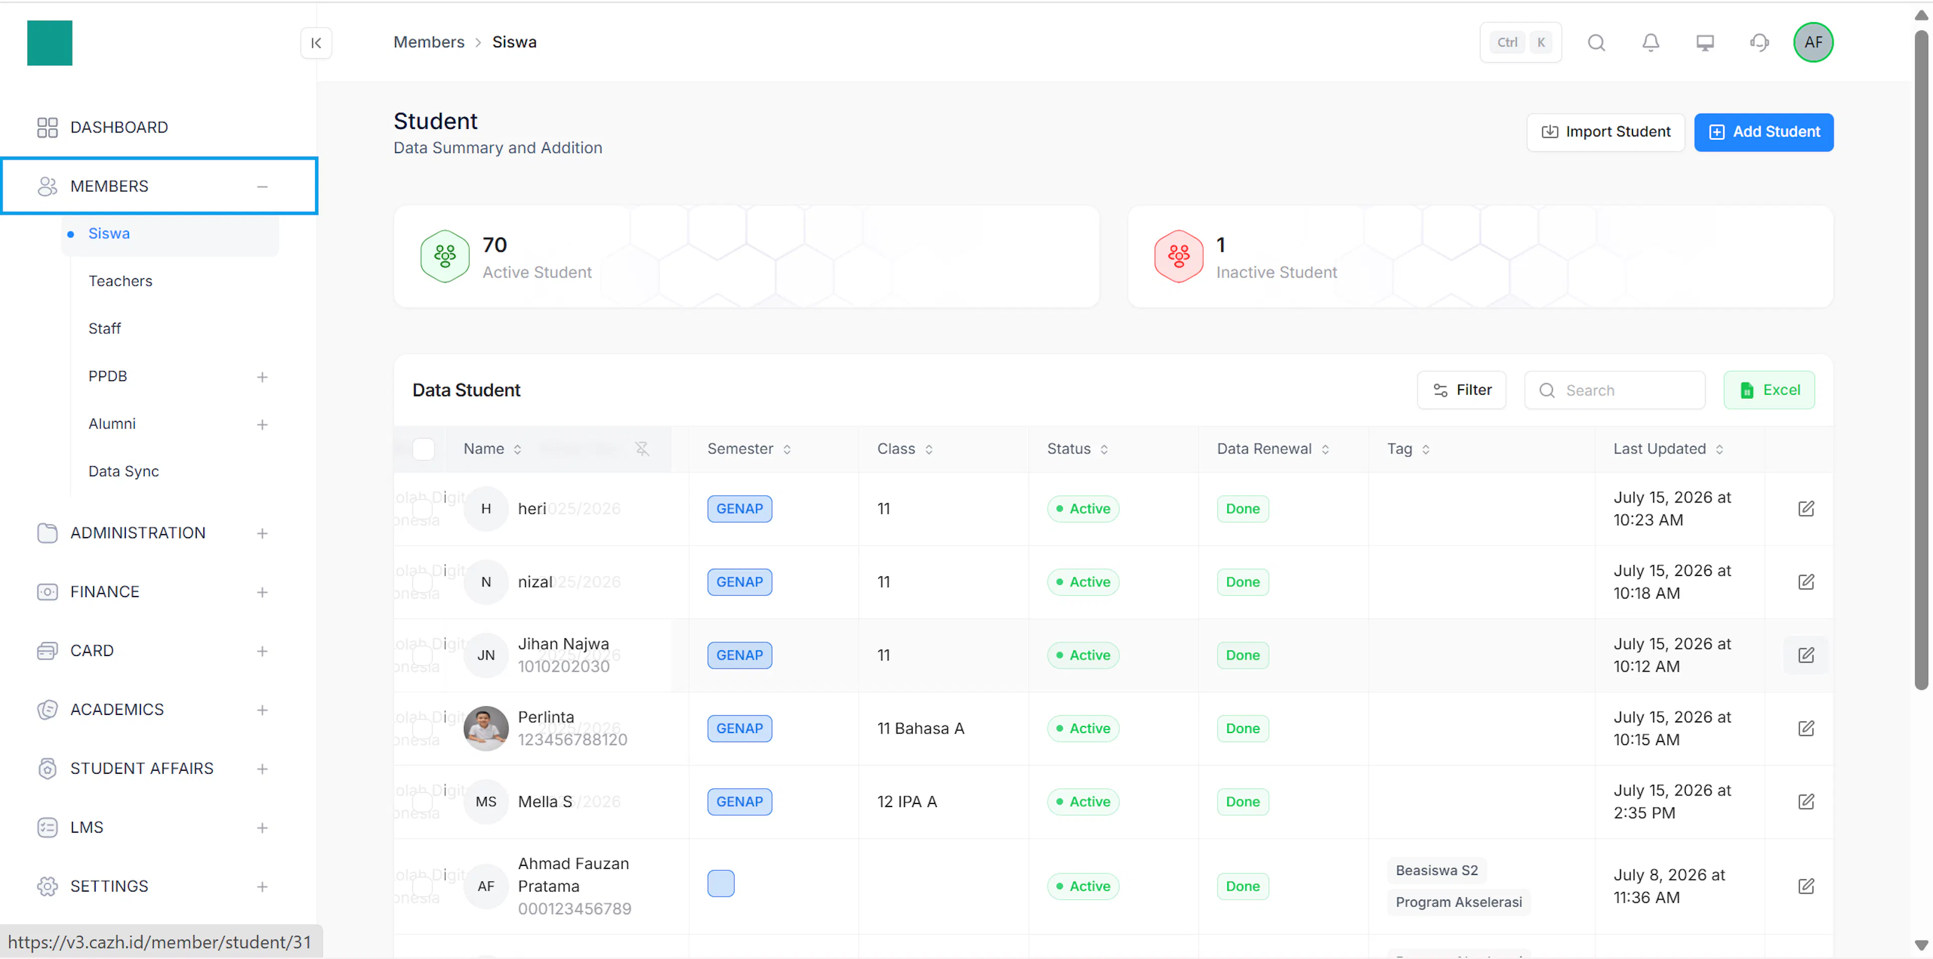Click the monitor display icon in header
This screenshot has width=1933, height=959.
pyautogui.click(x=1705, y=43)
